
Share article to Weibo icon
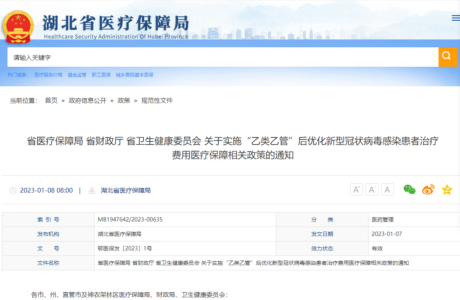point(428,190)
